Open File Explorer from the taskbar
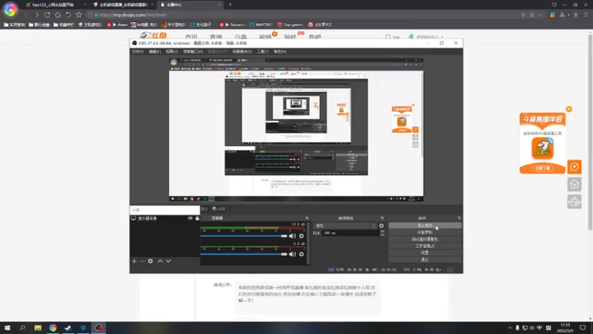The image size is (593, 334). pos(38,327)
